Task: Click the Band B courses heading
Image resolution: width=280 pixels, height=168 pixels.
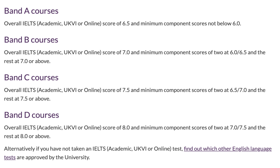Action: 31,40
